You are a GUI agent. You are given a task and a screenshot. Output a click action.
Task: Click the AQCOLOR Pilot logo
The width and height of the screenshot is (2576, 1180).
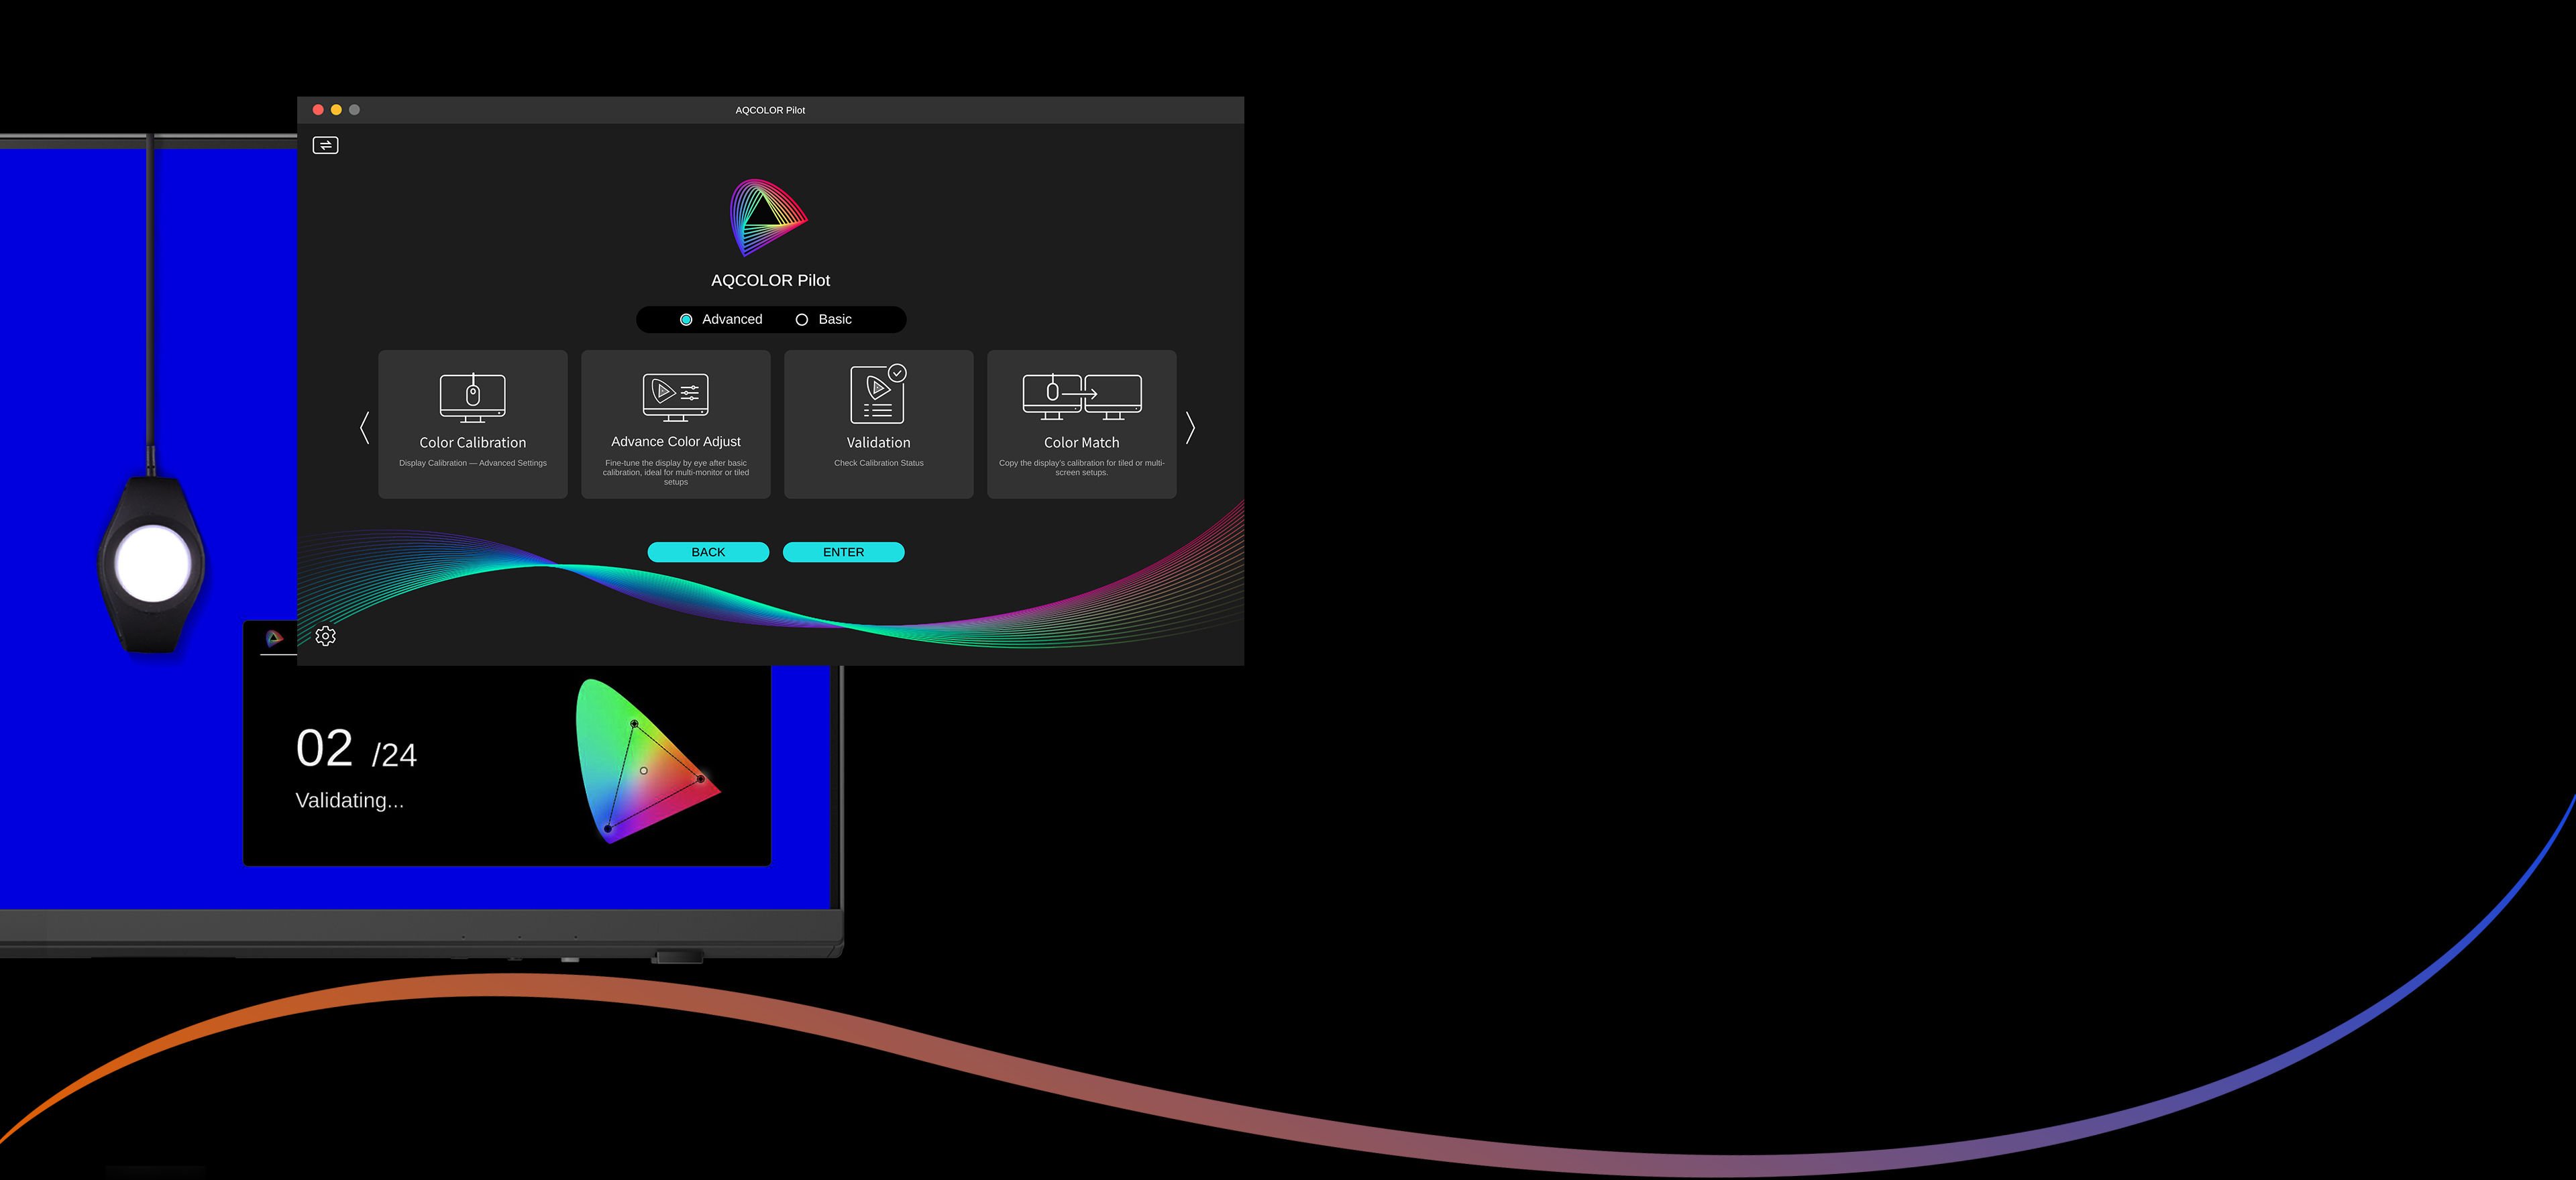[768, 218]
